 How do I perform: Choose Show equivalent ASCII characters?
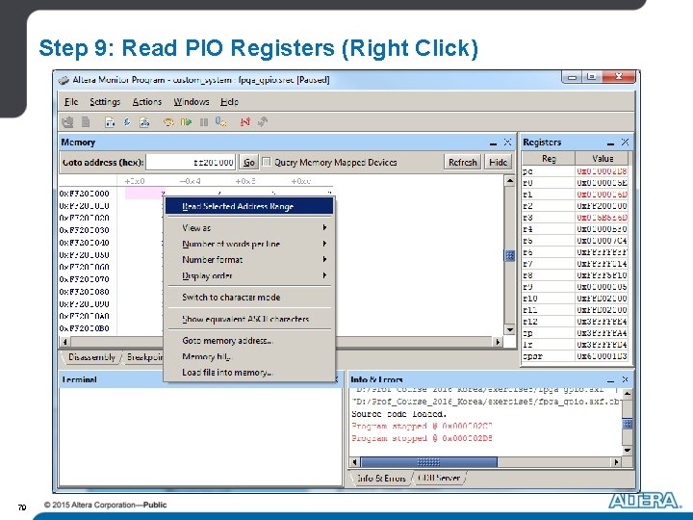[x=249, y=319]
